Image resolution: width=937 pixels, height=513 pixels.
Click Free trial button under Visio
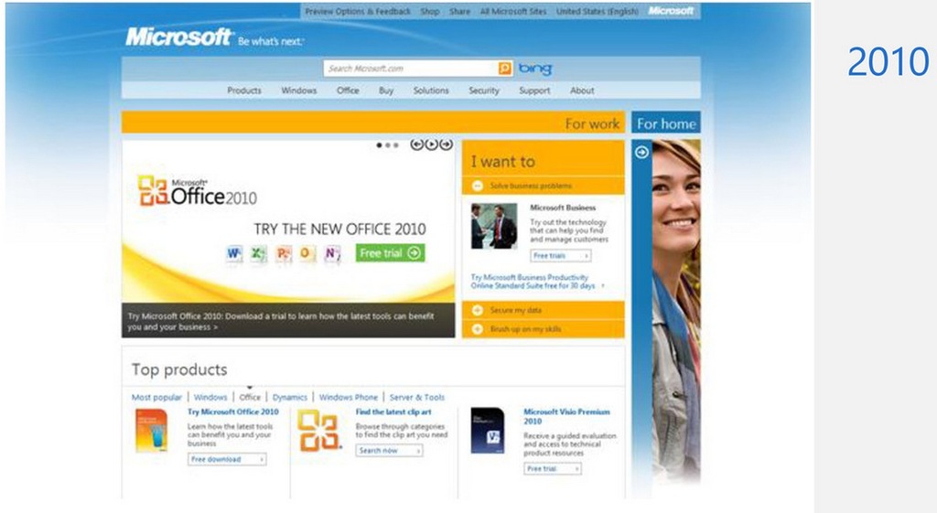553,469
